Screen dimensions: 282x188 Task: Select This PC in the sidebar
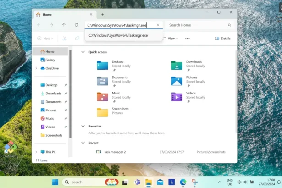[x=48, y=152]
